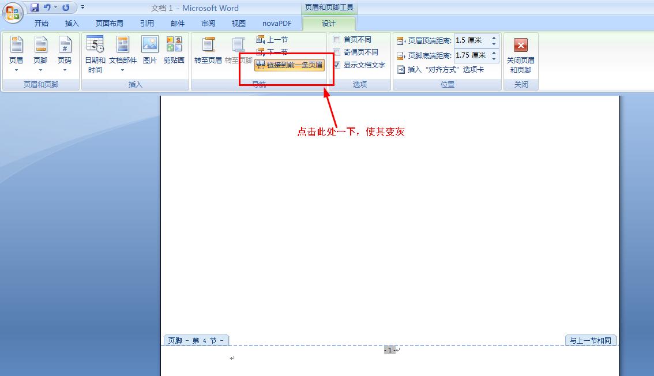This screenshot has width=654, height=376.
Task: Toggle off 链接到前一条页眉
Action: point(291,65)
